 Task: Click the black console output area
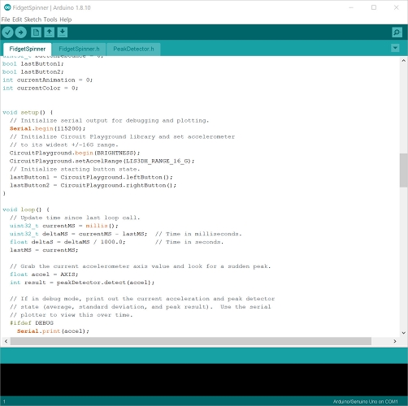point(204,380)
